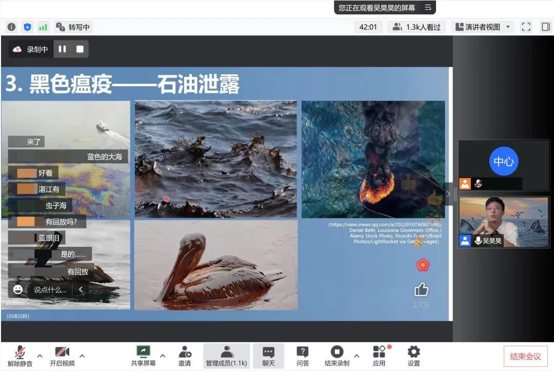Unmute microphone via 解除静音
Image resolution: width=554 pixels, height=371 pixels.
(x=20, y=356)
